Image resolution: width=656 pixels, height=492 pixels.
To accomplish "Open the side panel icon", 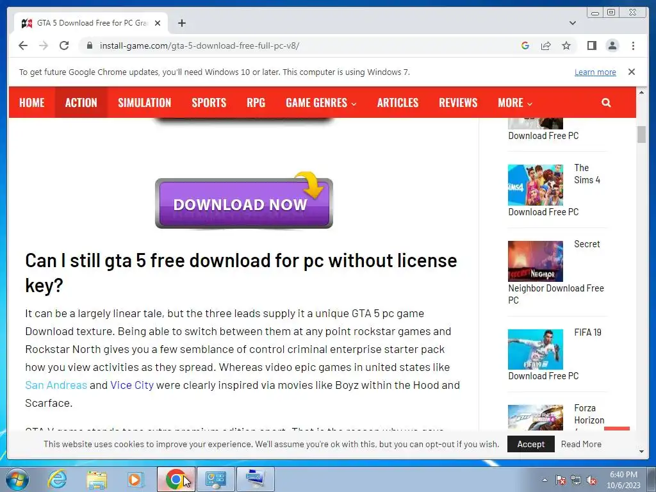I will point(591,45).
